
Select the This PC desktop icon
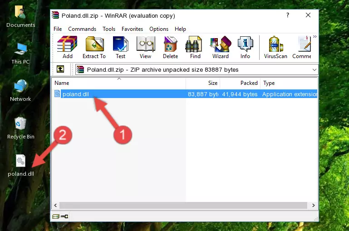pos(20,54)
